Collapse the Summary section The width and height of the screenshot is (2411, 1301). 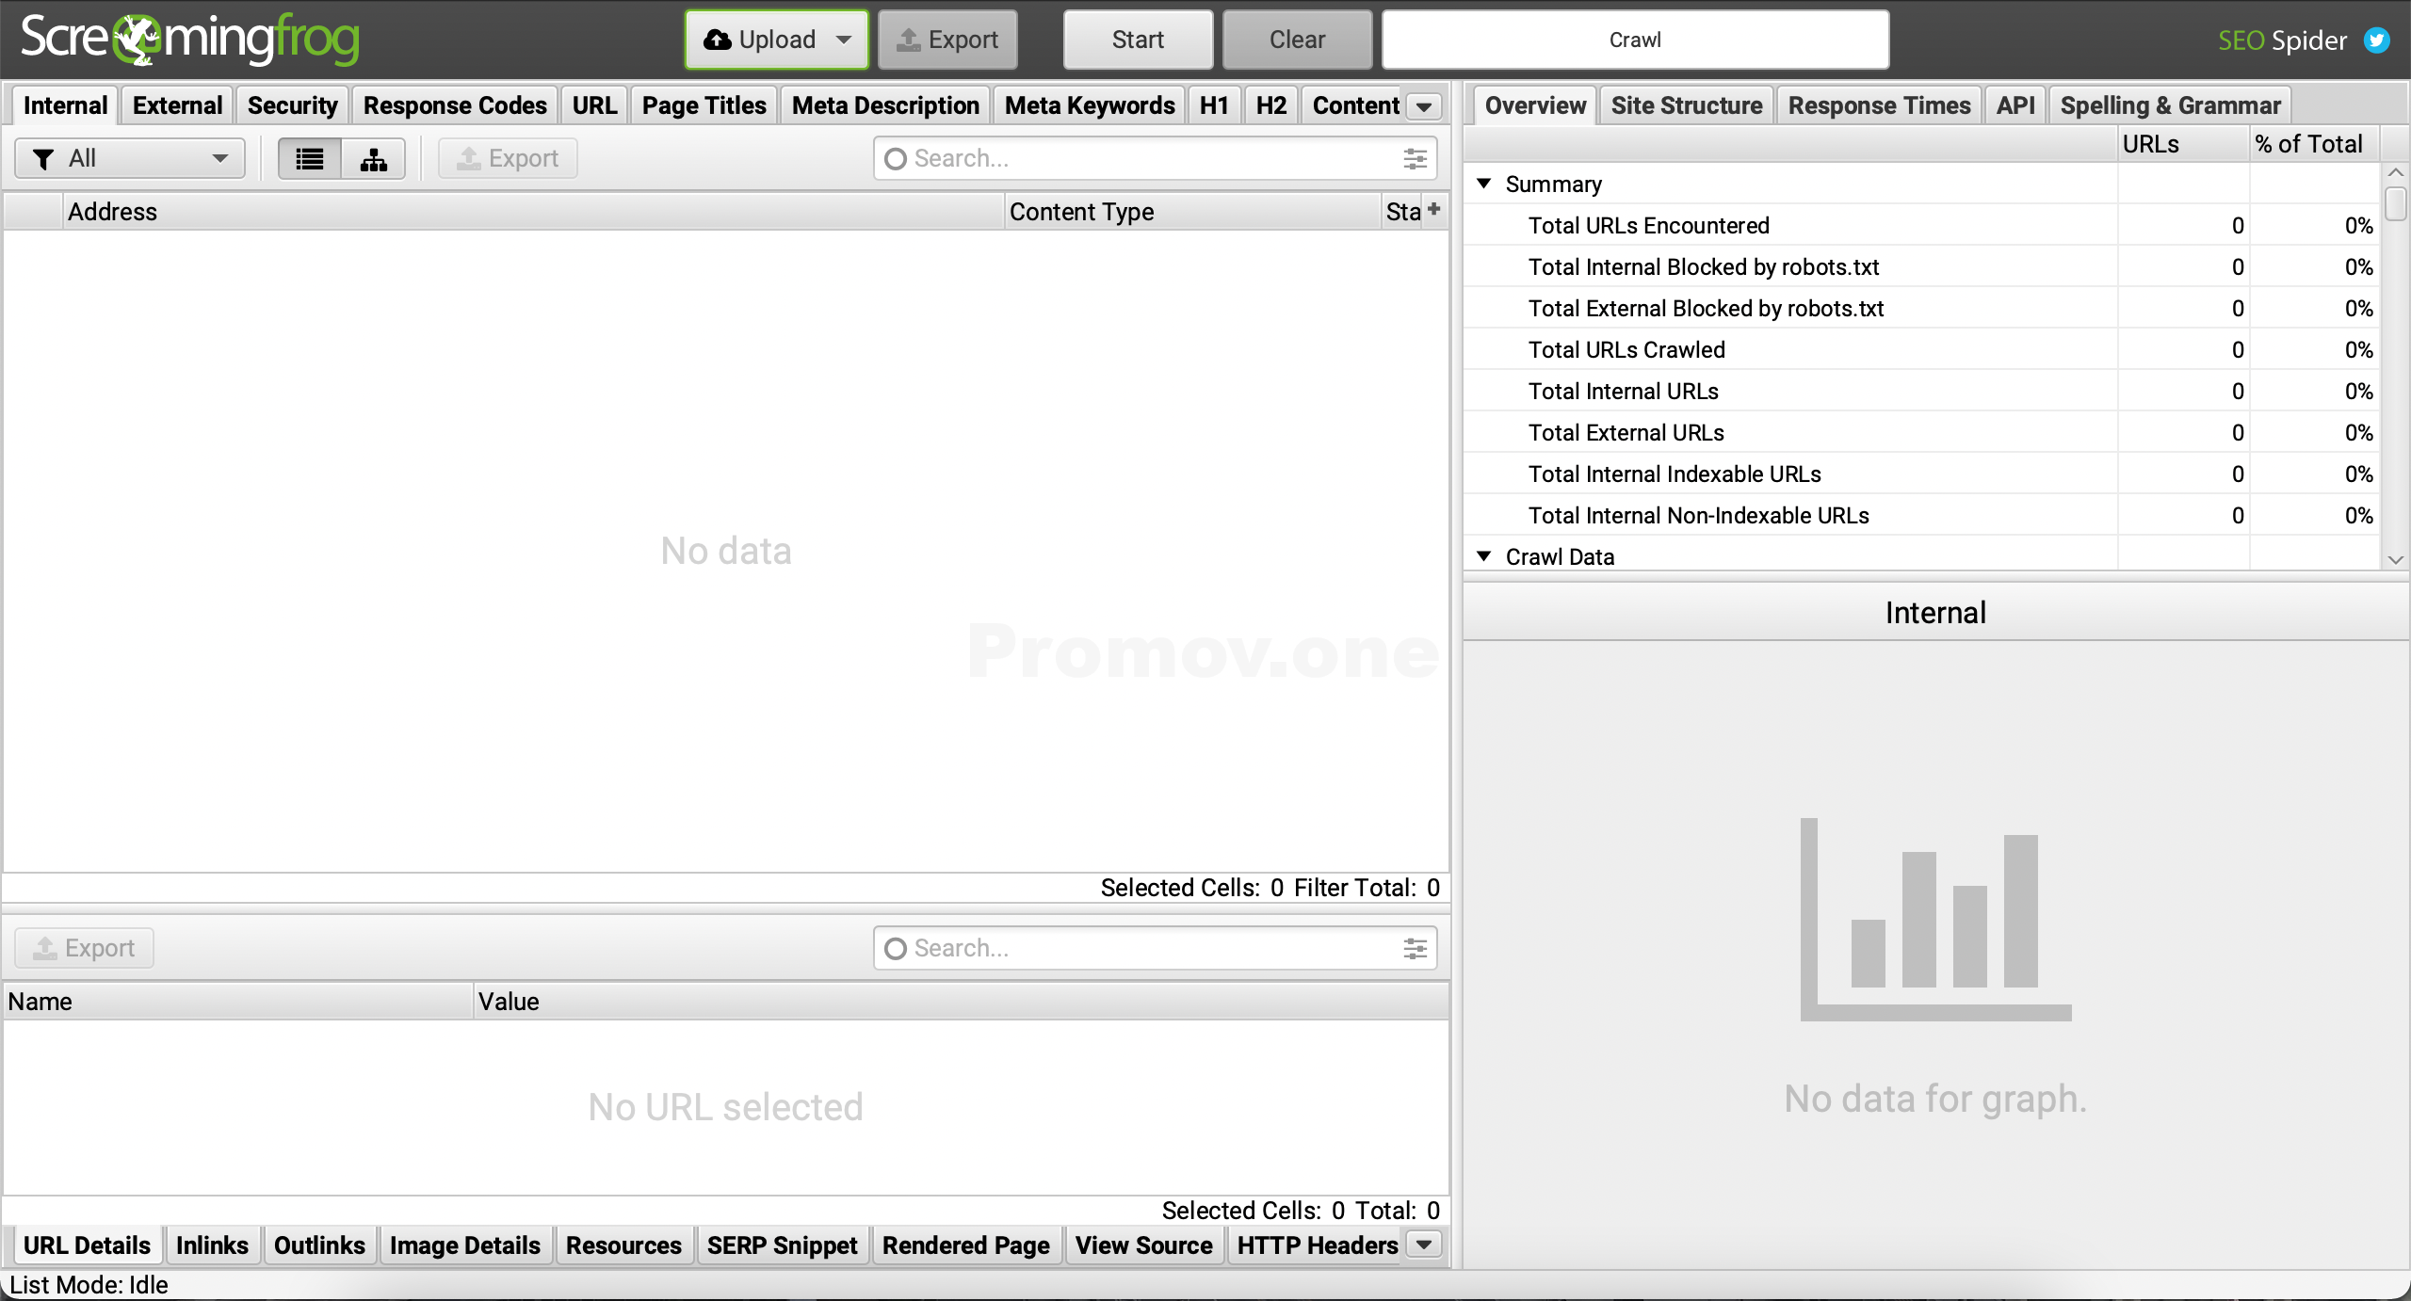[1484, 184]
